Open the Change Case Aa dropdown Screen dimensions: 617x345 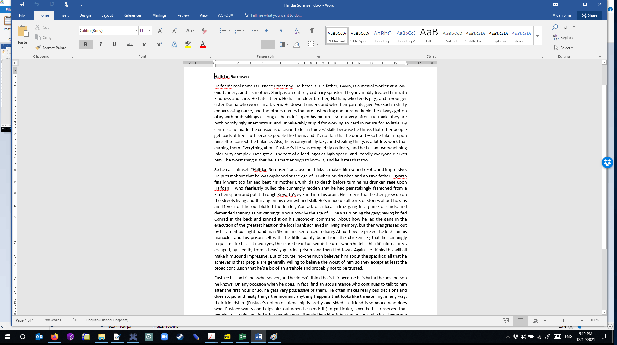click(190, 31)
